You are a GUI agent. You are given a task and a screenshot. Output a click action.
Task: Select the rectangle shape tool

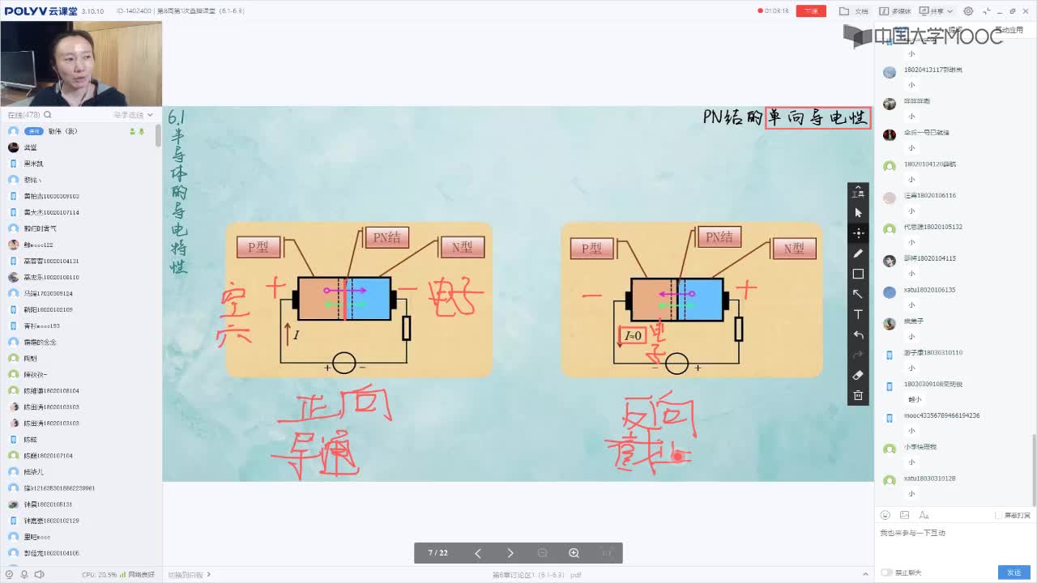coord(858,274)
